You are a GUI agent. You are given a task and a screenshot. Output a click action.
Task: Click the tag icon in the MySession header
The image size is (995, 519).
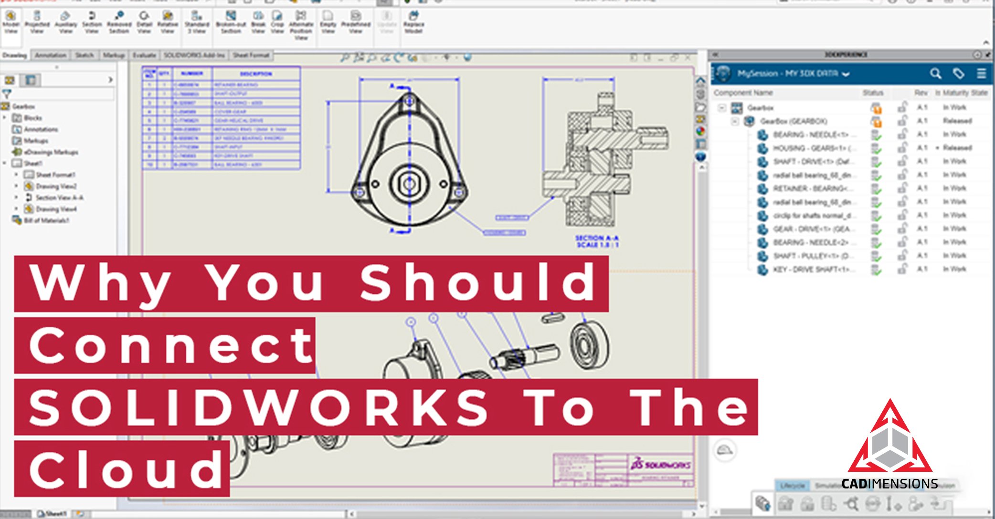pyautogui.click(x=958, y=74)
